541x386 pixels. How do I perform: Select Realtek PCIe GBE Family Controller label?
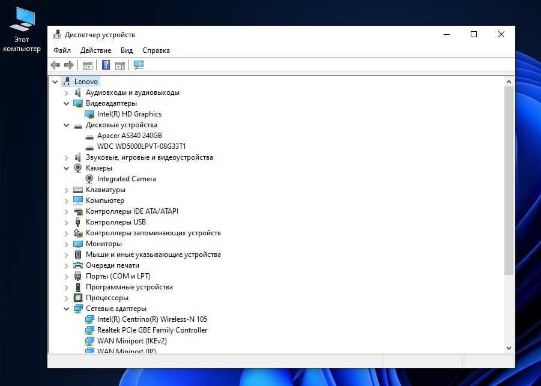tap(152, 330)
